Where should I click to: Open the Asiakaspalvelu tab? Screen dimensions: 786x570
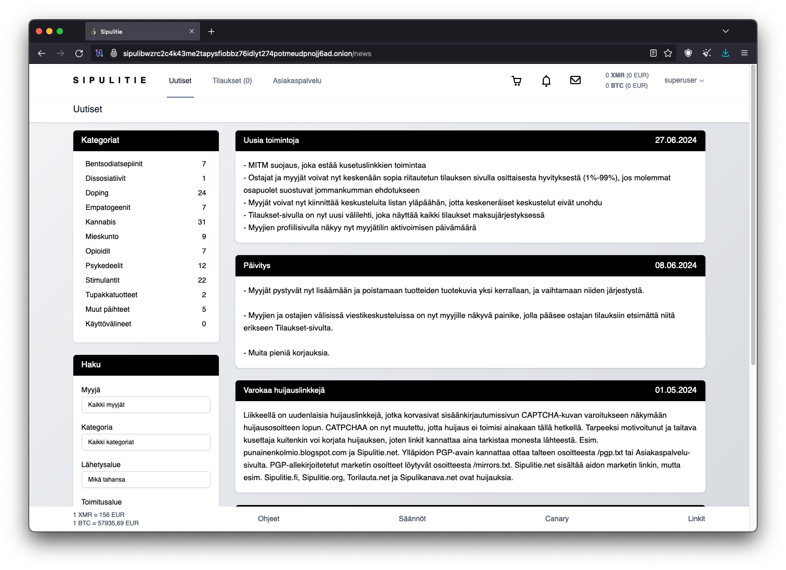(x=297, y=81)
